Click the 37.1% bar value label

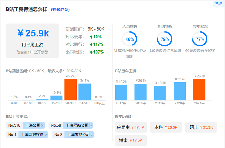[84, 80]
